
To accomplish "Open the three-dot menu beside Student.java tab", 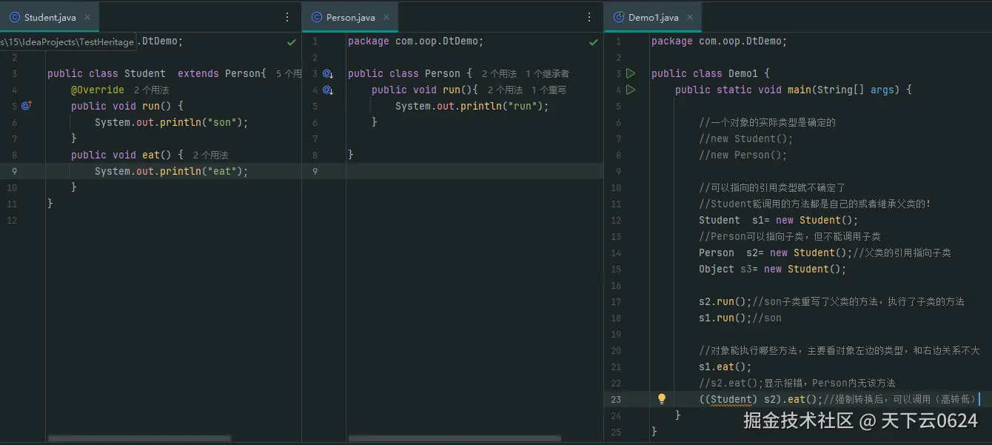I will (287, 17).
